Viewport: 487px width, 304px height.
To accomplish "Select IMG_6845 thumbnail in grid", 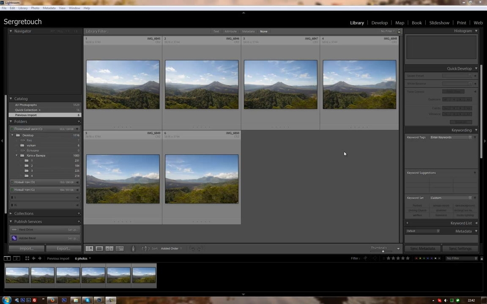I will coord(123,84).
